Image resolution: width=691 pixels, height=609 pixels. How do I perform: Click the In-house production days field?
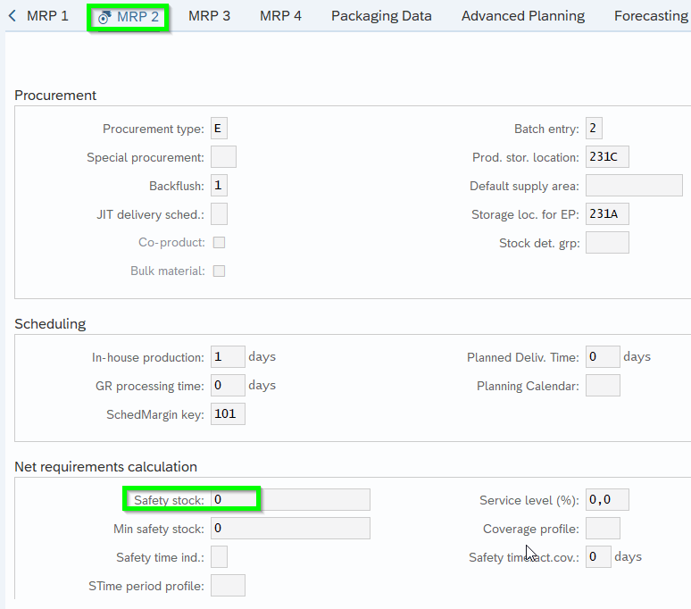pyautogui.click(x=228, y=357)
